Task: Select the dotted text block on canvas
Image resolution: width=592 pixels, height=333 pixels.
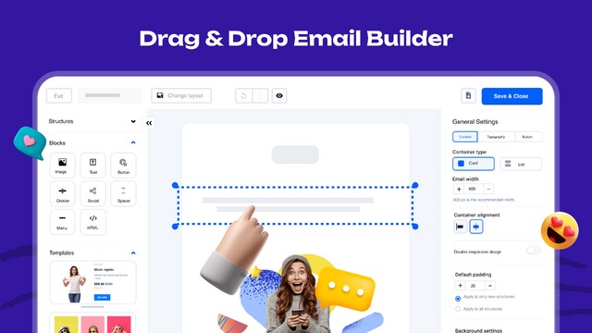Action: pyautogui.click(x=295, y=205)
